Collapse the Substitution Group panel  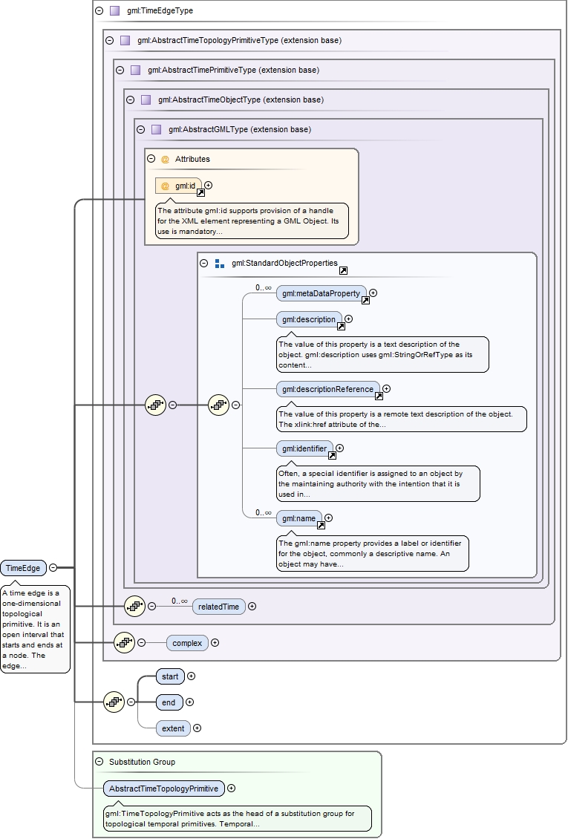click(99, 762)
